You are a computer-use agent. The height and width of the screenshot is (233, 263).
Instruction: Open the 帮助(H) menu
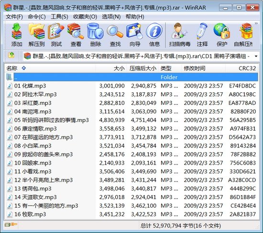click(x=135, y=17)
